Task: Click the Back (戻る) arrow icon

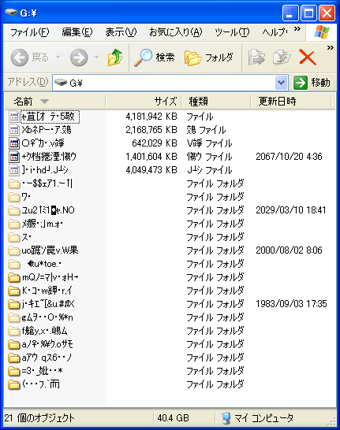Action: (19, 57)
